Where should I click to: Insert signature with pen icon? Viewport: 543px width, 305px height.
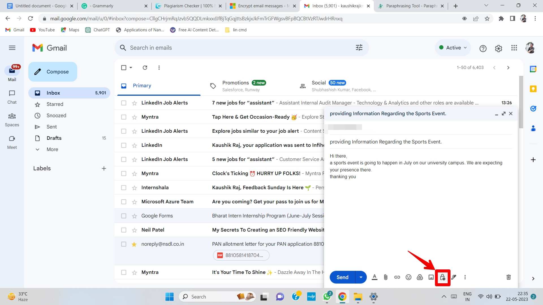click(x=454, y=277)
